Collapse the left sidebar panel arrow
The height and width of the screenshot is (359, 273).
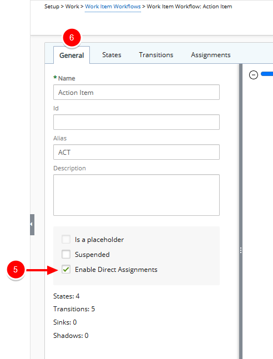point(32,225)
